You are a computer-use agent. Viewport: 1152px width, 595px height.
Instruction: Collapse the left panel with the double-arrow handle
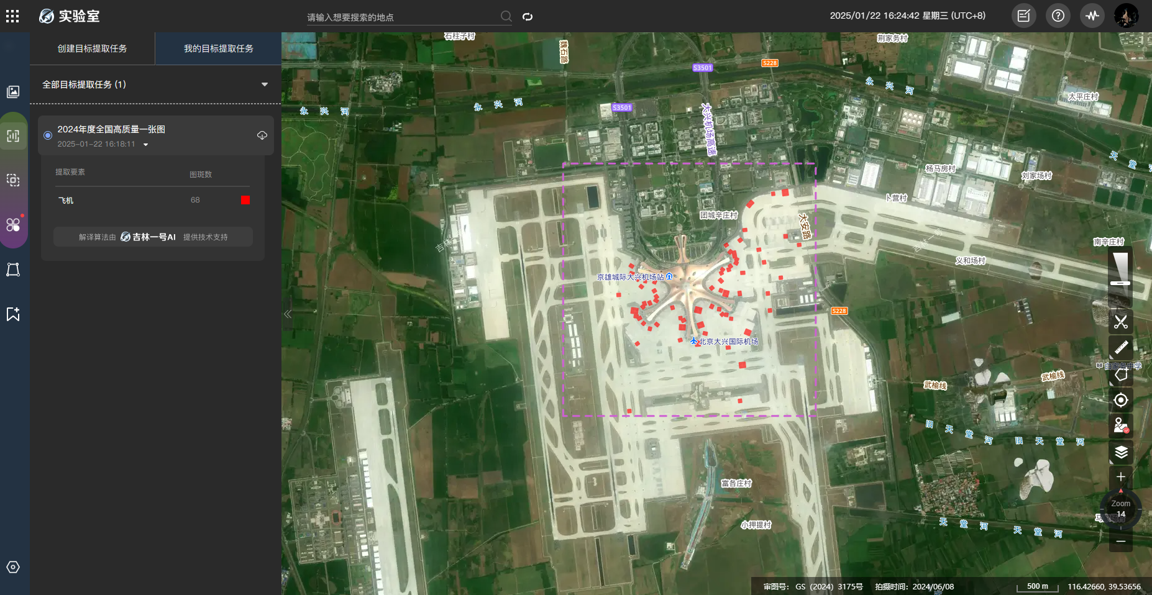pos(287,314)
